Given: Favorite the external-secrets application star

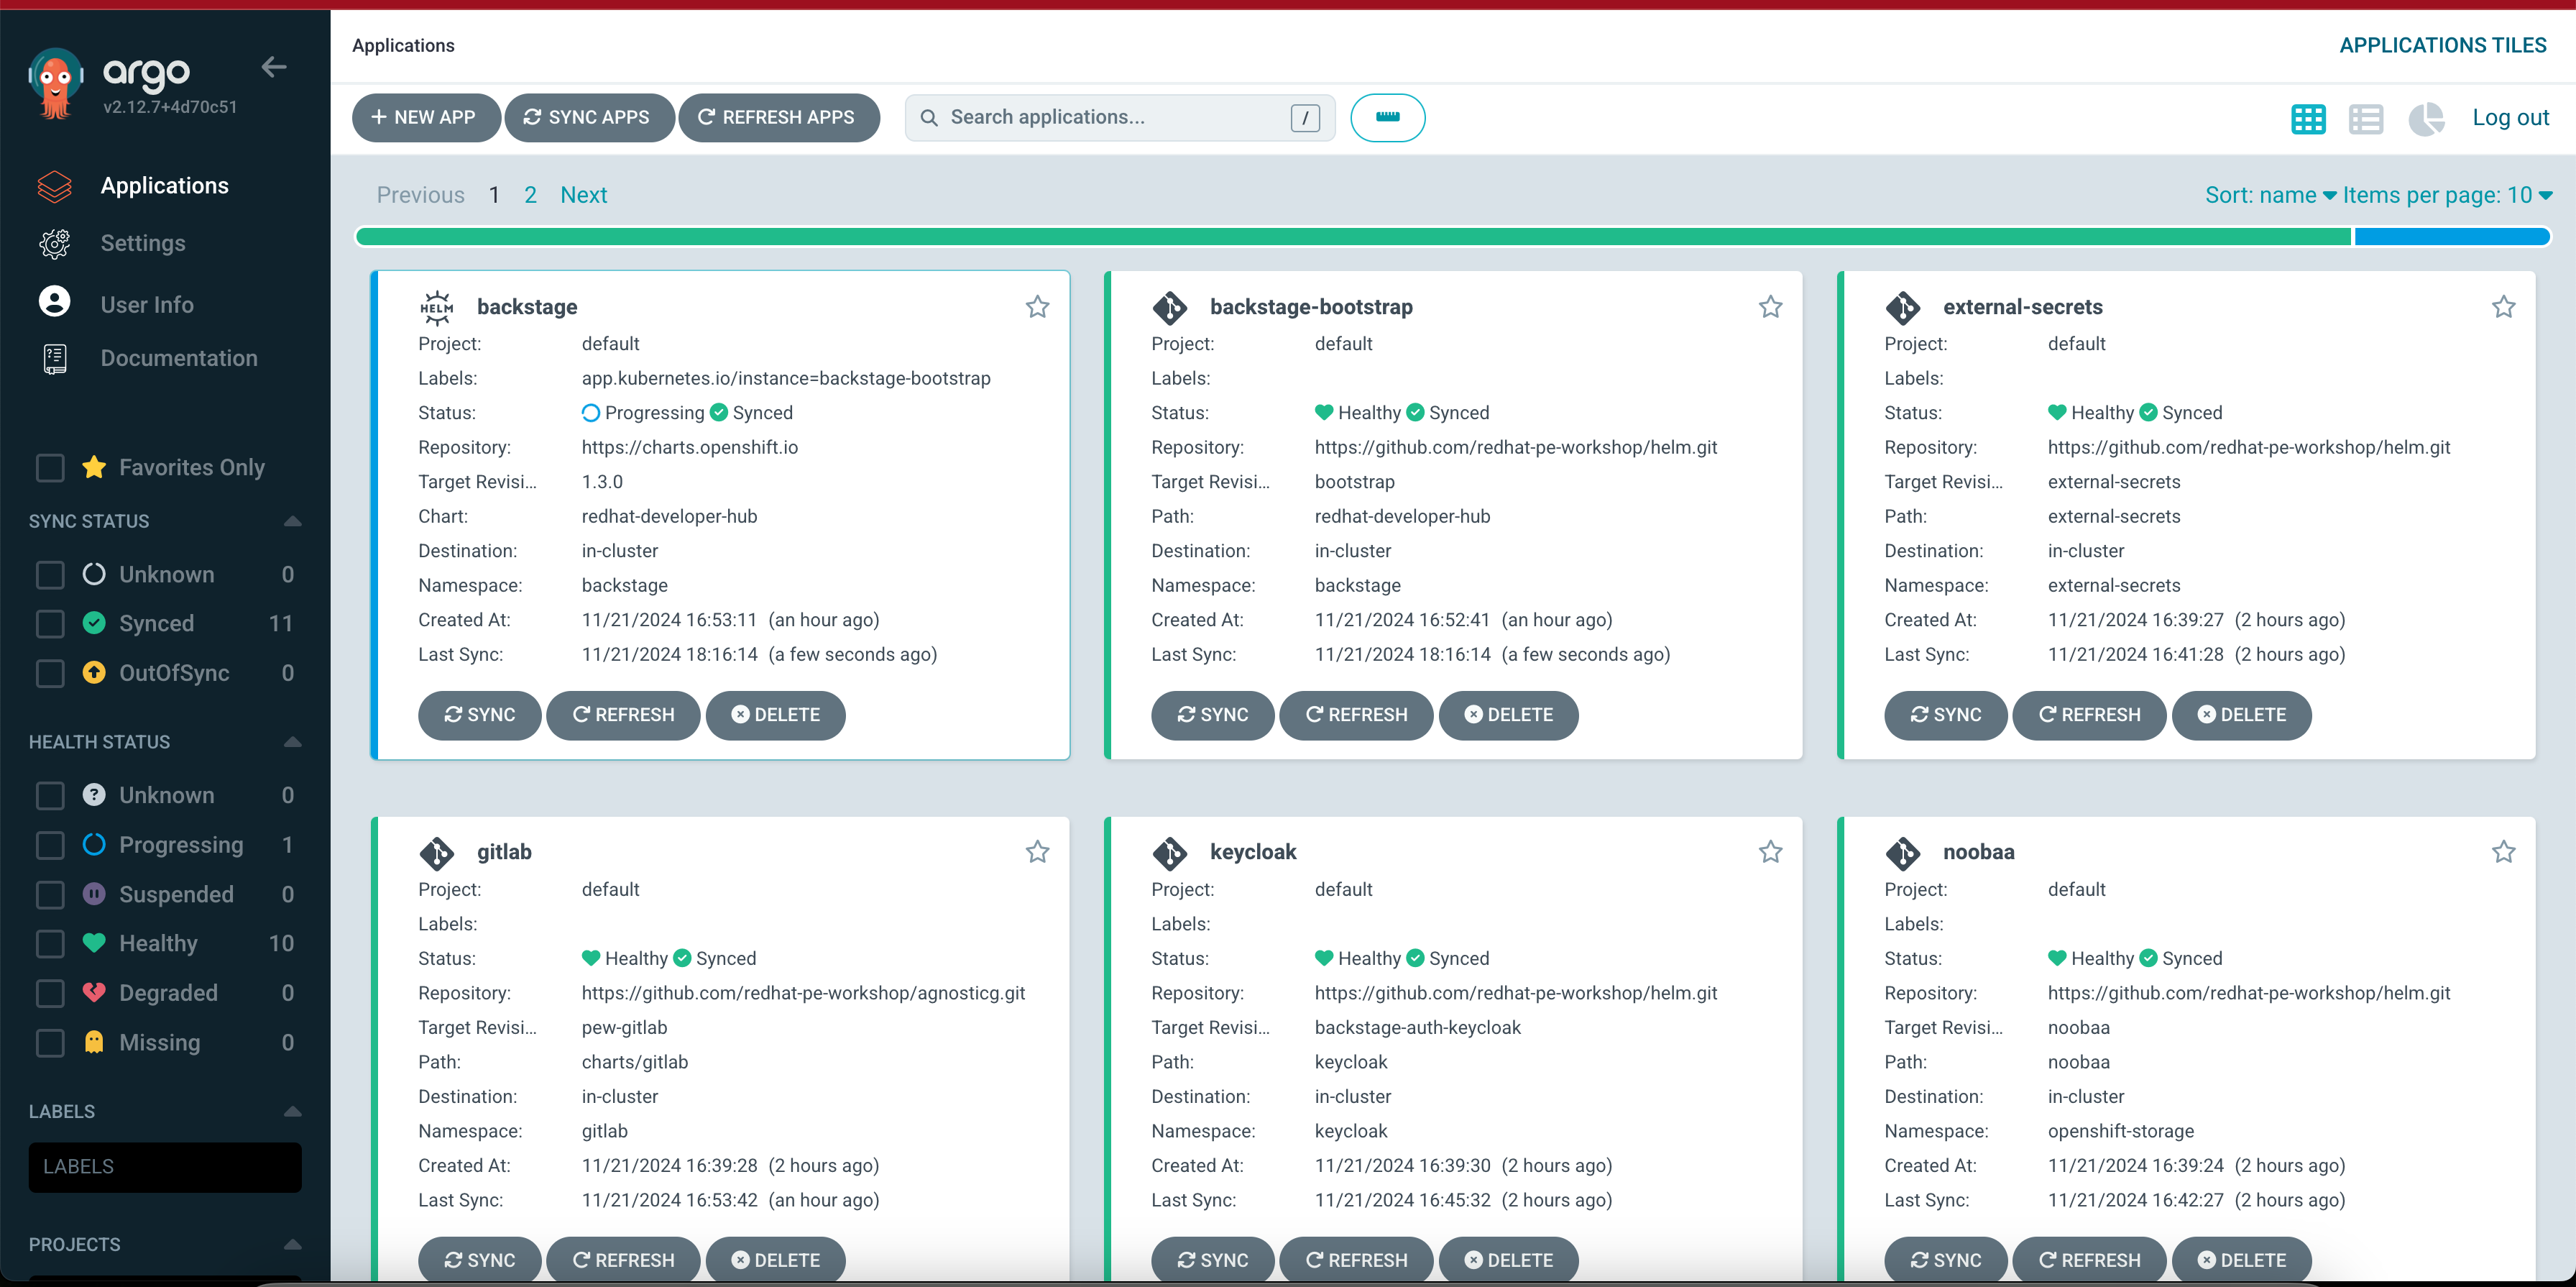Looking at the screenshot, I should click(x=2503, y=307).
